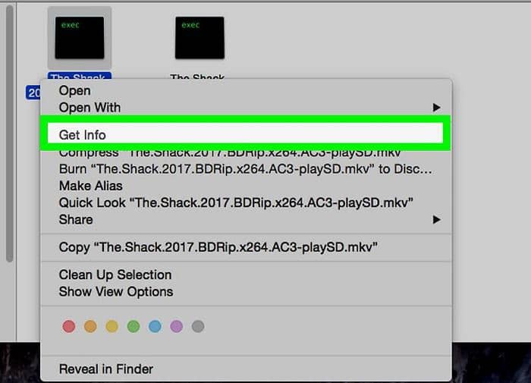Viewport: 531px width, 383px height.
Task: Apply the gray color tag
Action: click(x=198, y=326)
